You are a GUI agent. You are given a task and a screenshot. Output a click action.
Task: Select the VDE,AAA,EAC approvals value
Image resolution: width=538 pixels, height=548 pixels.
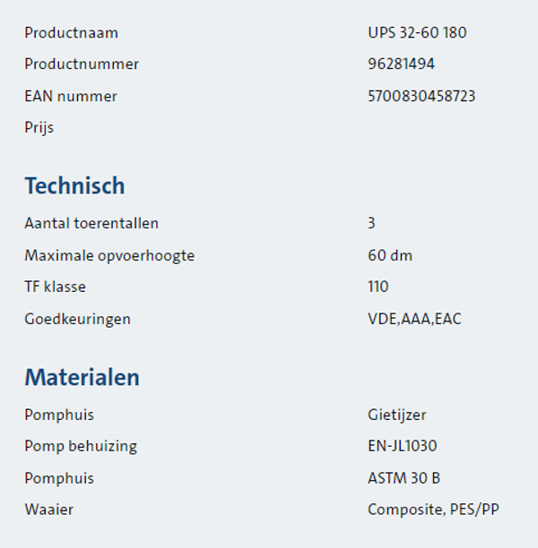coord(414,319)
